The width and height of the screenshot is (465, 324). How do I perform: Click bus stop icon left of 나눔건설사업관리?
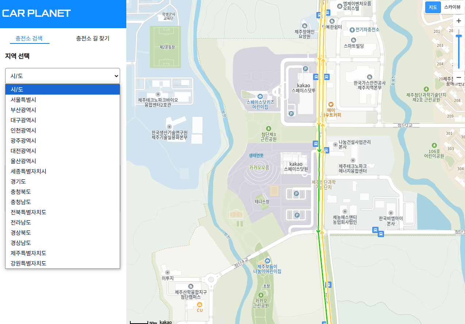coord(326,150)
